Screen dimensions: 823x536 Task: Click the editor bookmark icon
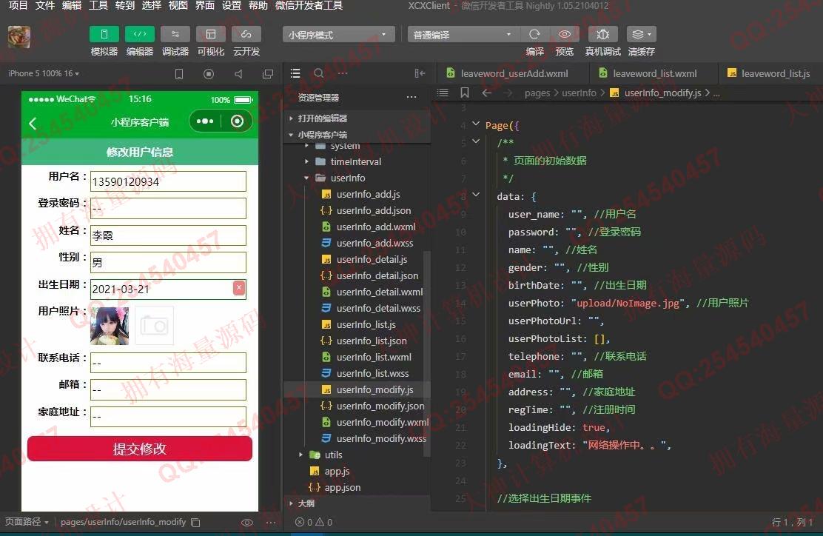click(465, 93)
